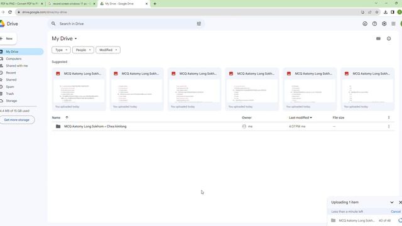The image size is (402, 226).
Task: Click the upload spinner icon
Action: 400,220
